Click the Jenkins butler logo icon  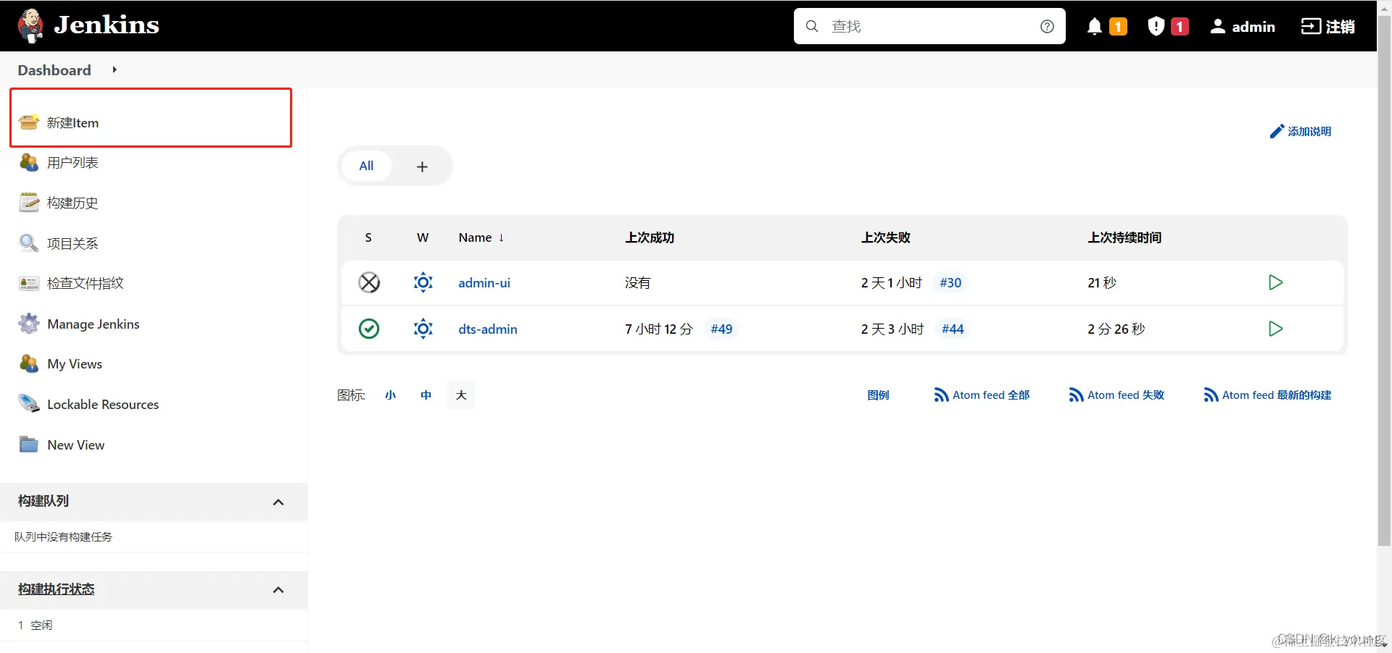pyautogui.click(x=30, y=26)
